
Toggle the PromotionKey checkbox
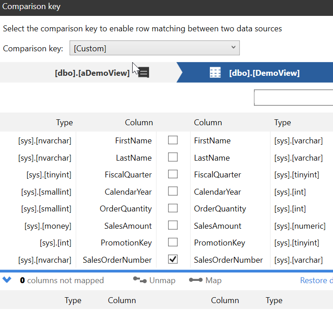click(x=173, y=242)
